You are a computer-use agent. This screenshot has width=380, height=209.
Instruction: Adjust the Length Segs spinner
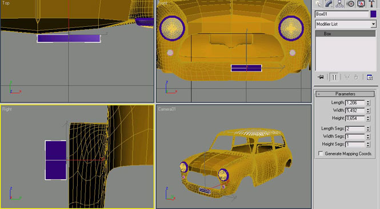click(368, 128)
